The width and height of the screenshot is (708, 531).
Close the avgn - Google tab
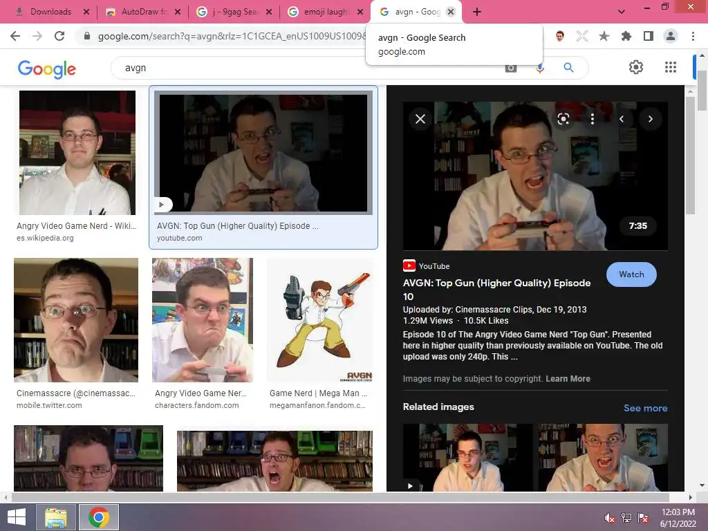coord(450,12)
